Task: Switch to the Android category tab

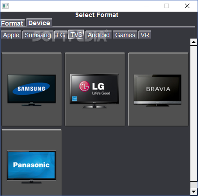Action: 99,35
